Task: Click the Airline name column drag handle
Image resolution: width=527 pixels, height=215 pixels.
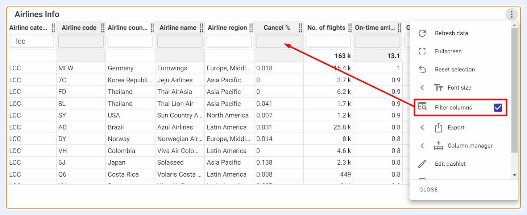Action: click(202, 28)
